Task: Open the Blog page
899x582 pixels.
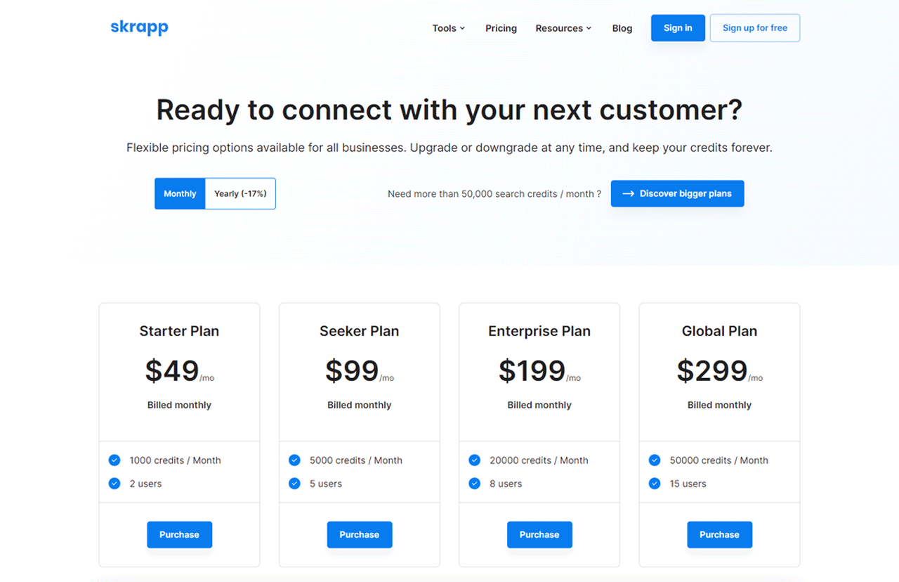Action: tap(622, 28)
